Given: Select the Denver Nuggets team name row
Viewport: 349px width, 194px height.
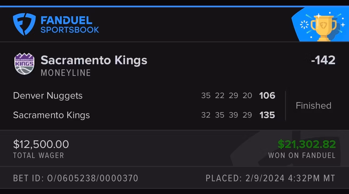Looking at the screenshot, I should pyautogui.click(x=48, y=96).
